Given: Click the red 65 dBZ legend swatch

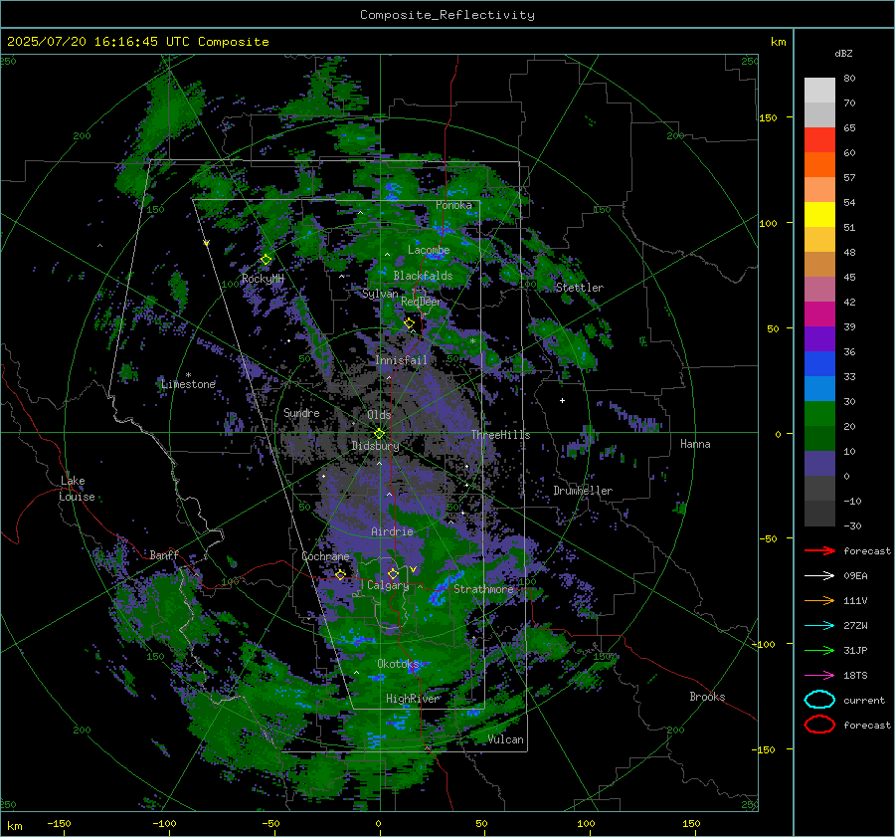Looking at the screenshot, I should tap(819, 140).
